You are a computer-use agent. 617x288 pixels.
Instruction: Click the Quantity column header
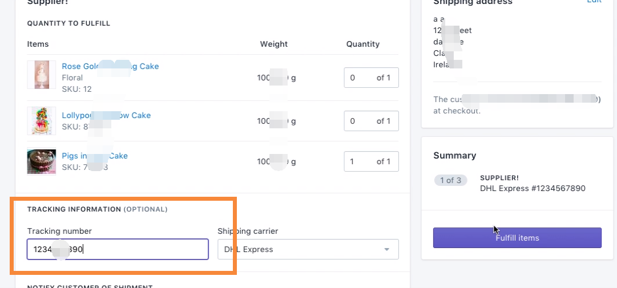point(363,44)
